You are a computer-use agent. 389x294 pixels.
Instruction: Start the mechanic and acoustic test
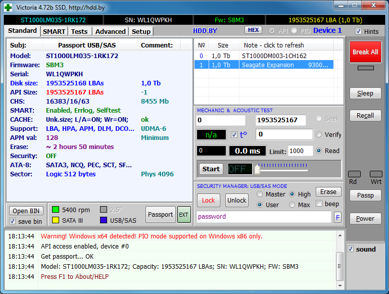click(x=211, y=169)
